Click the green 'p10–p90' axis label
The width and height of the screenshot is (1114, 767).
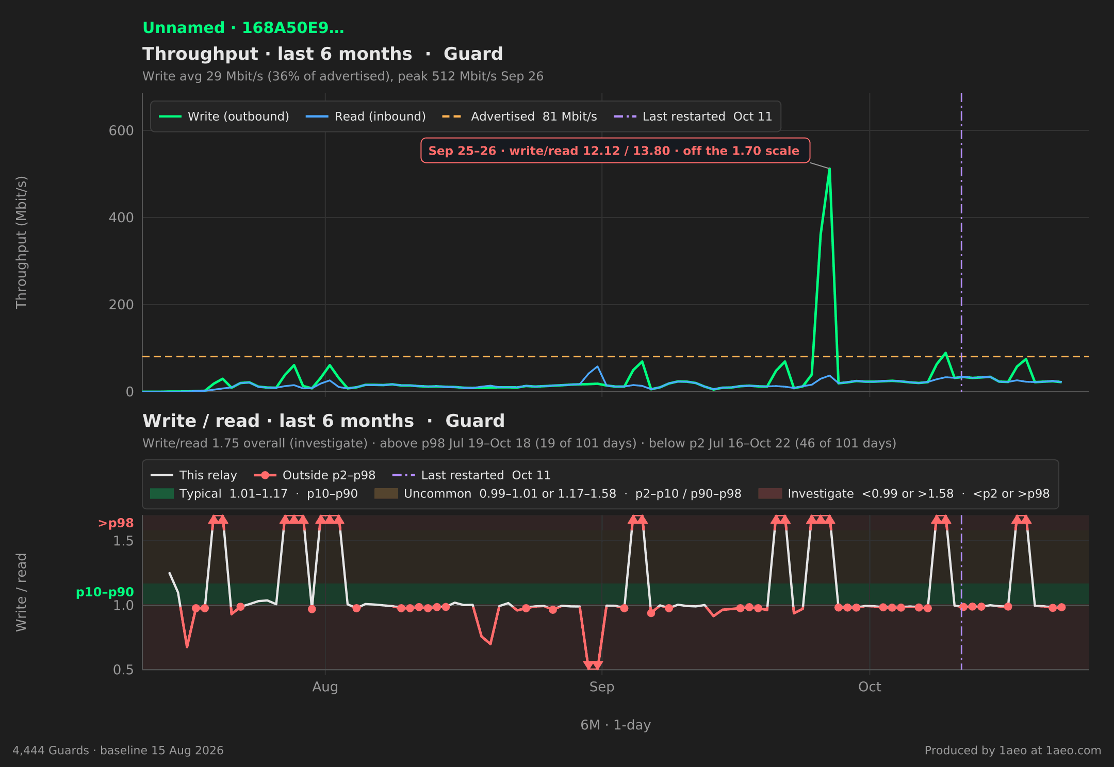[x=105, y=592]
